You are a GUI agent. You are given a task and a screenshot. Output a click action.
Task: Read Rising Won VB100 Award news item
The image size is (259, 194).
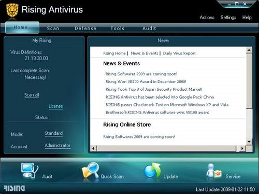pos(146,81)
